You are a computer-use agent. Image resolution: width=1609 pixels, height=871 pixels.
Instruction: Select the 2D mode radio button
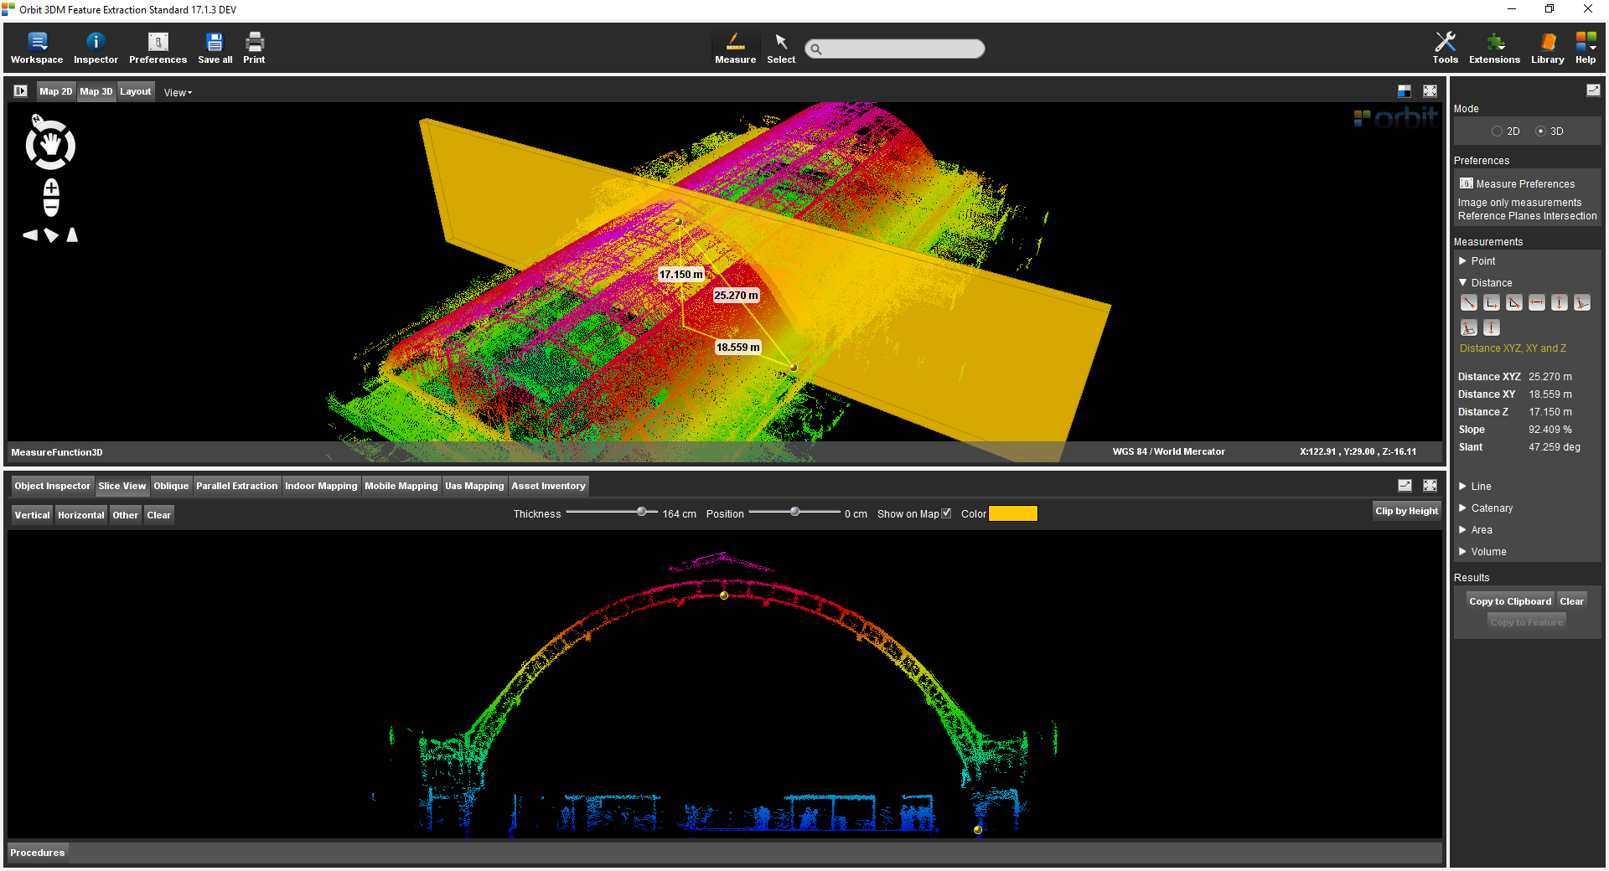point(1497,131)
